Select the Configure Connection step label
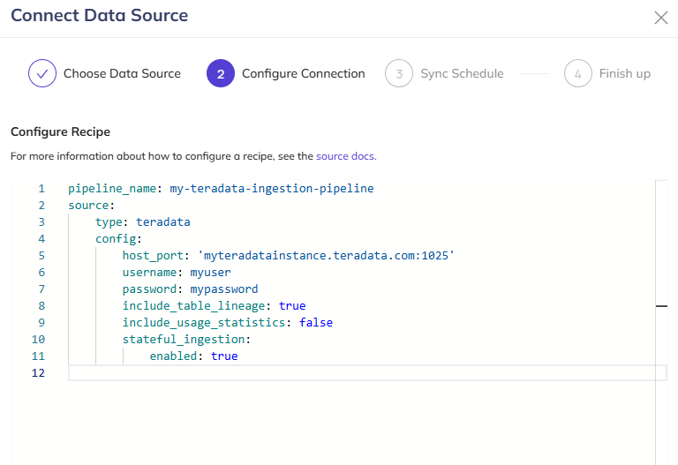The width and height of the screenshot is (678, 465). (304, 73)
